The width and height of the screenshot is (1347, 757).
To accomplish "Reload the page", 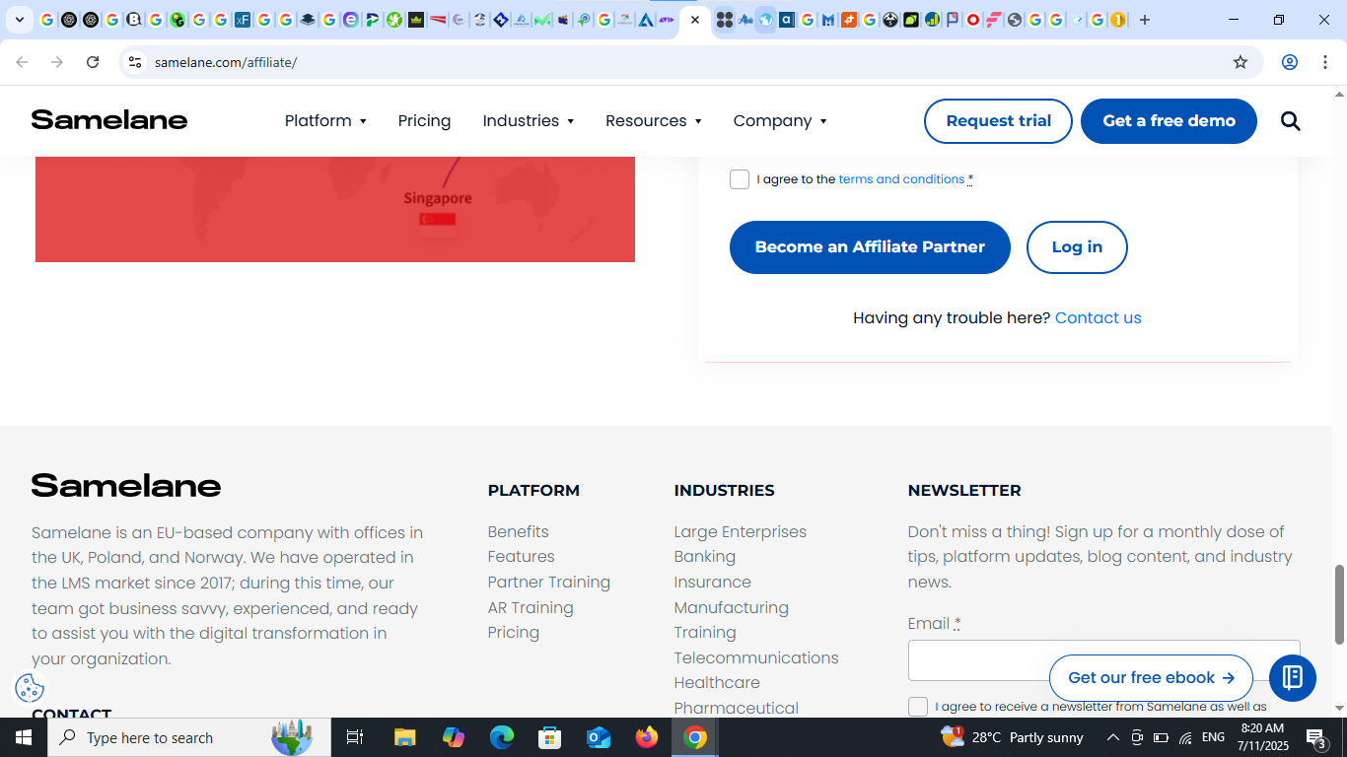I will coord(93,62).
